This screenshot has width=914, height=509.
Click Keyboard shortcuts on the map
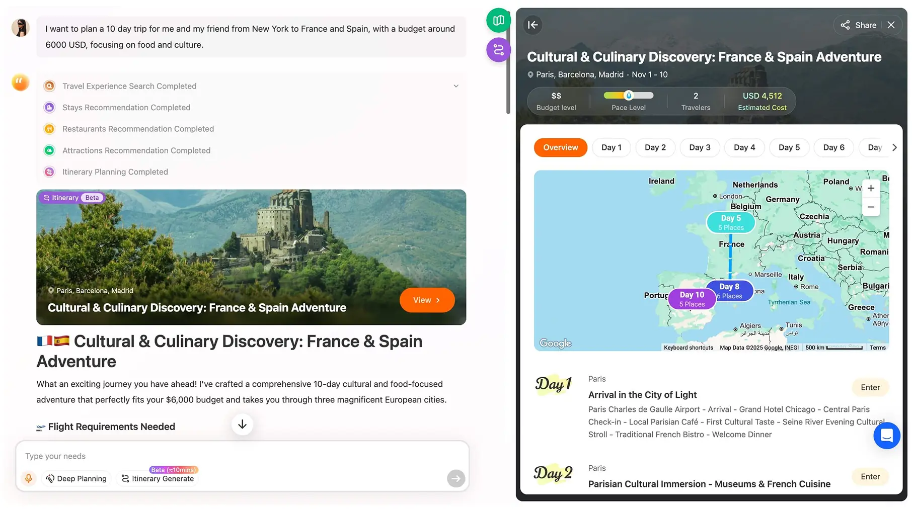click(688, 348)
